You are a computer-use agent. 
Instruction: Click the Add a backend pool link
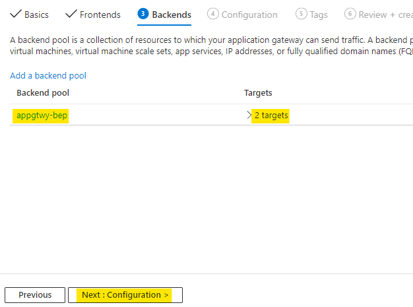(x=48, y=76)
